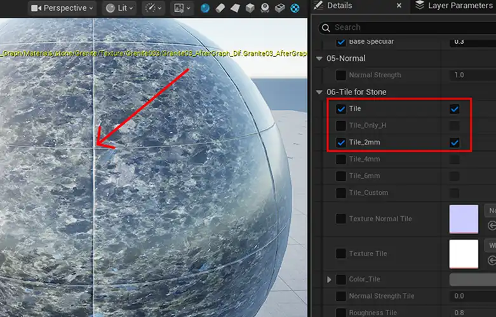Uncheck Tile_2mm value checkbox
The height and width of the screenshot is (317, 496).
pyautogui.click(x=455, y=143)
